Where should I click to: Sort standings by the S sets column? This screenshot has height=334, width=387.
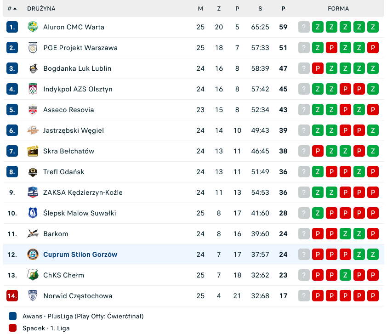260,9
